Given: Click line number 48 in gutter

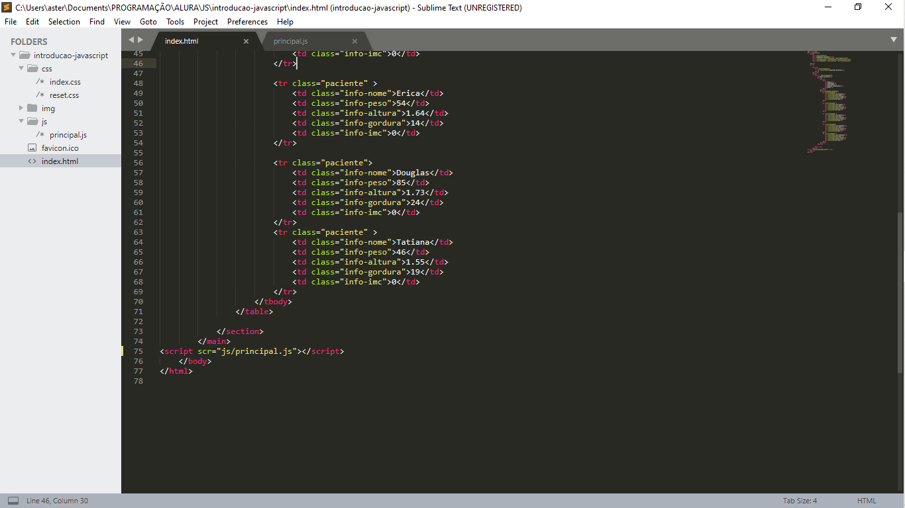Looking at the screenshot, I should 138,83.
